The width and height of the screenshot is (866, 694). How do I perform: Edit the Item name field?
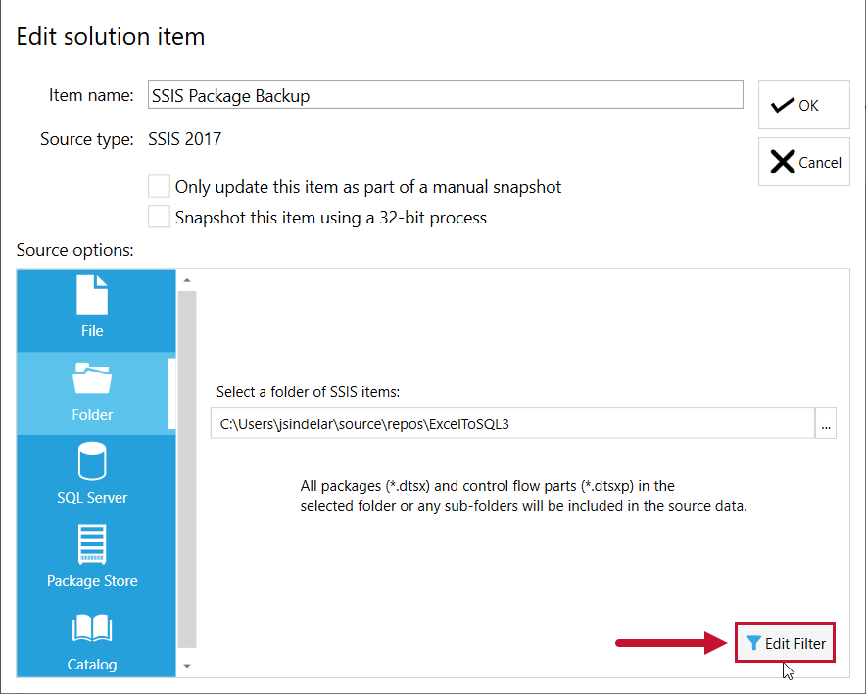pyautogui.click(x=445, y=95)
